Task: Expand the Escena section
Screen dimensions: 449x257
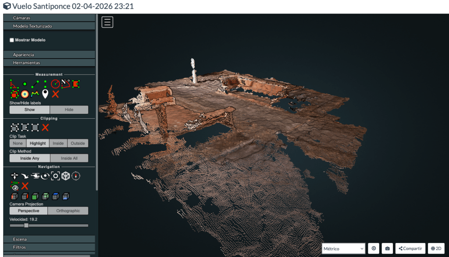Action: [x=49, y=239]
